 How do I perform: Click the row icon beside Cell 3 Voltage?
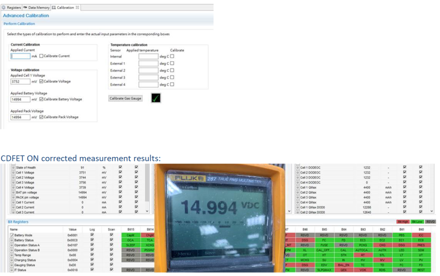13,182
